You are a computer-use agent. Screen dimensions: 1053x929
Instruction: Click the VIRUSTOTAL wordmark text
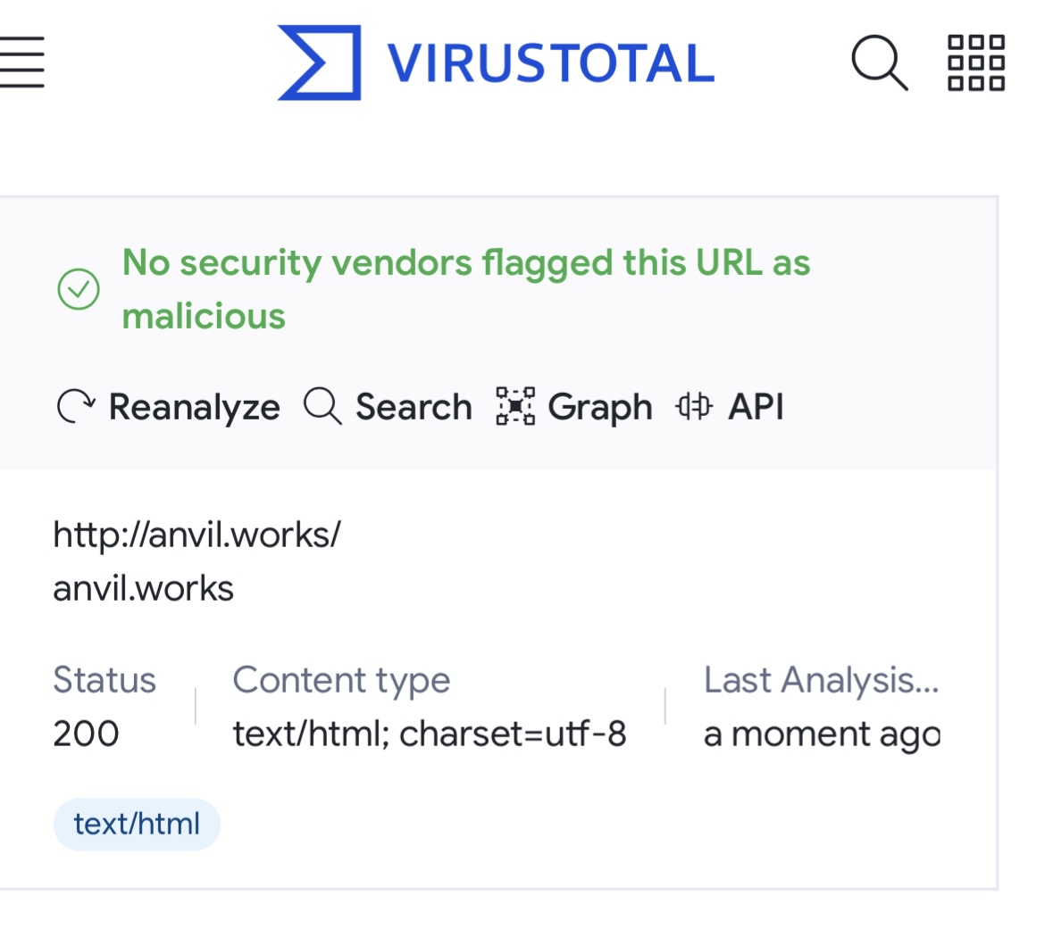point(551,63)
